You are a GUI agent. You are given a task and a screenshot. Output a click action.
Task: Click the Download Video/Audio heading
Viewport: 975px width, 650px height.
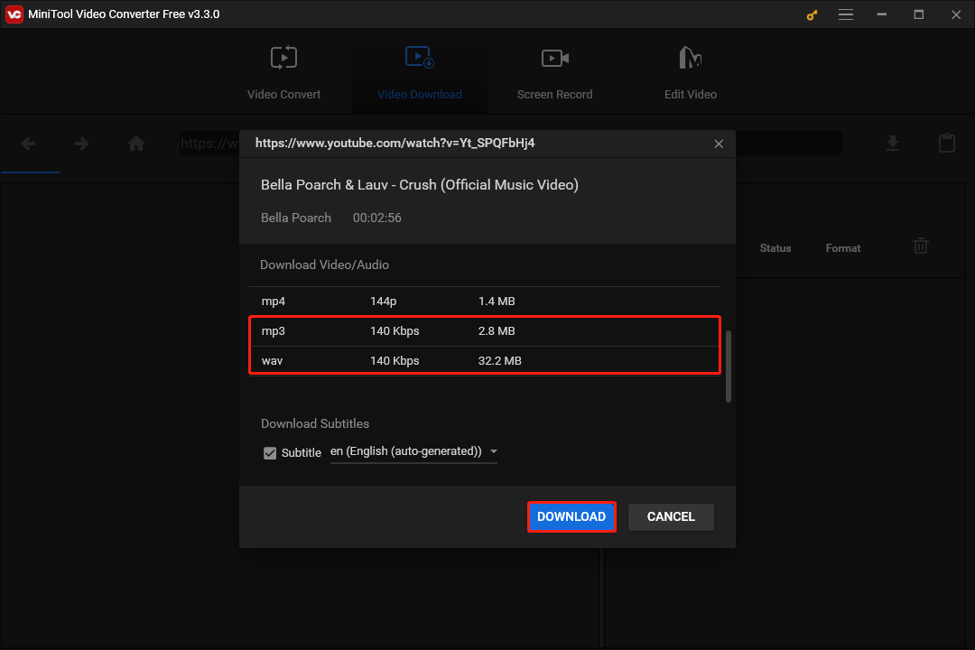[x=325, y=265]
